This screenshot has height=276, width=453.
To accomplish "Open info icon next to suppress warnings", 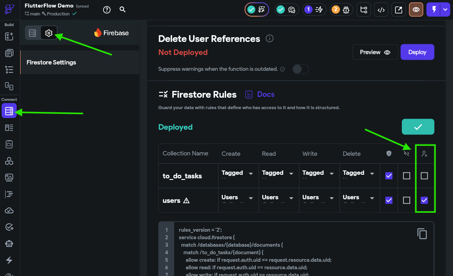I will [282, 69].
